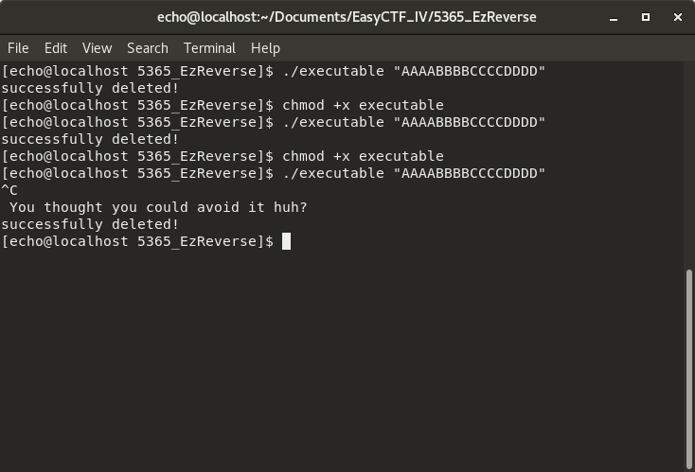
Task: Click the ^C interrupt text
Action: [x=9, y=190]
